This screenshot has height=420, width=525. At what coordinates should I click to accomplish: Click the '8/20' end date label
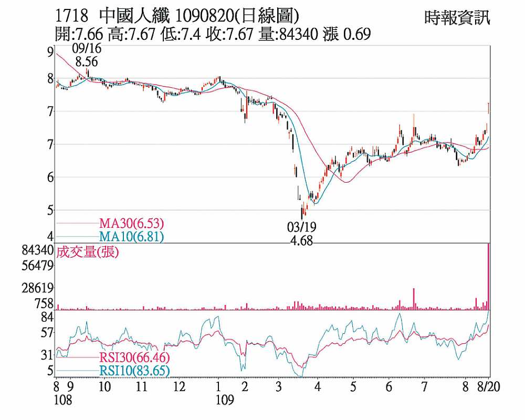[x=488, y=386]
